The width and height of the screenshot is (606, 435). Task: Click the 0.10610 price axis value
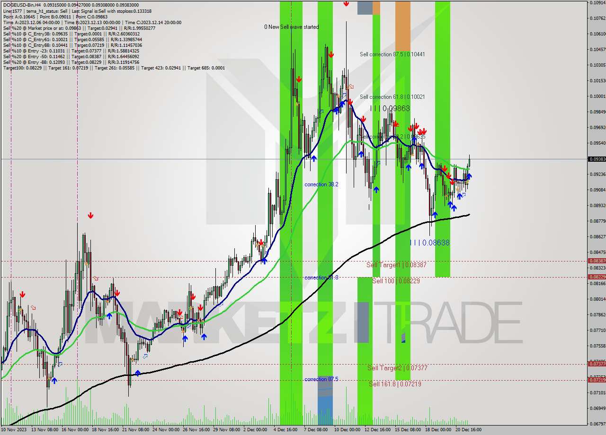pyautogui.click(x=597, y=34)
